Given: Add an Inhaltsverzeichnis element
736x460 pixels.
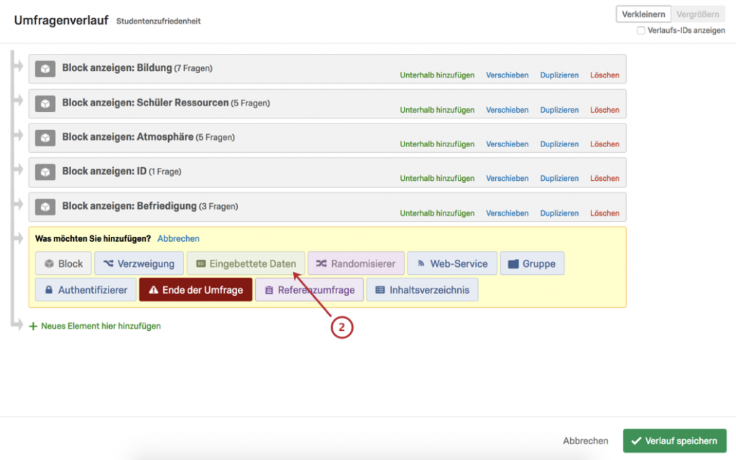Looking at the screenshot, I should coord(423,290).
